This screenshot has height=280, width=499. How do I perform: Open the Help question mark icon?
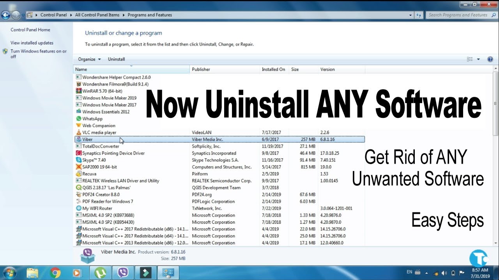click(490, 59)
